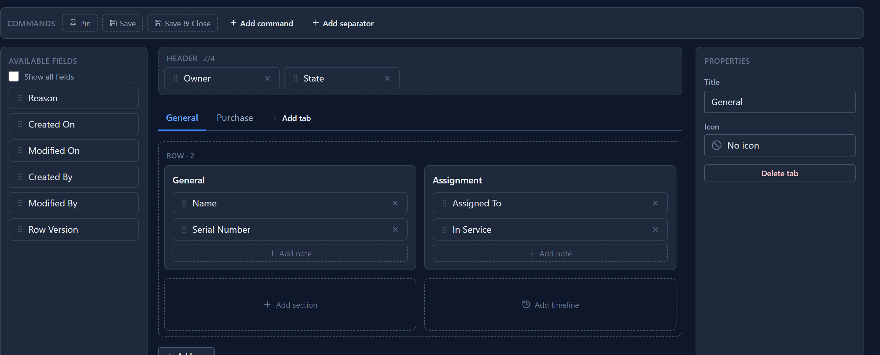
Task: Click the ROW · 2 label
Action: point(180,156)
